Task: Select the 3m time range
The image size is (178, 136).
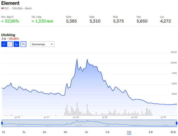Action: click(x=65, y=132)
